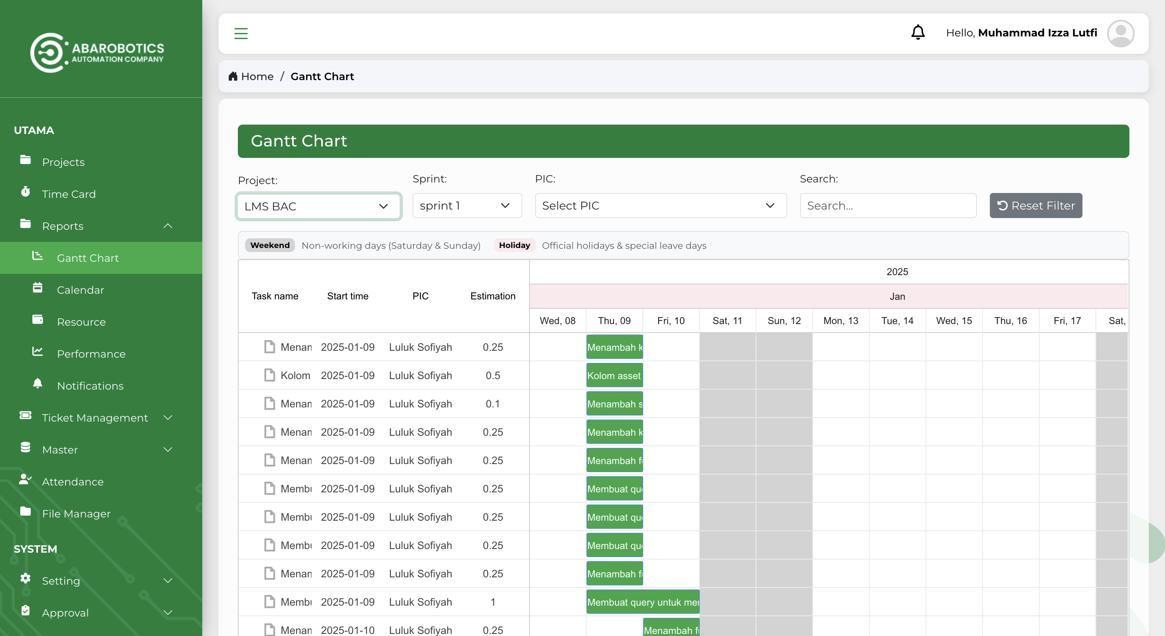Click the Setting gear icon

25,579
